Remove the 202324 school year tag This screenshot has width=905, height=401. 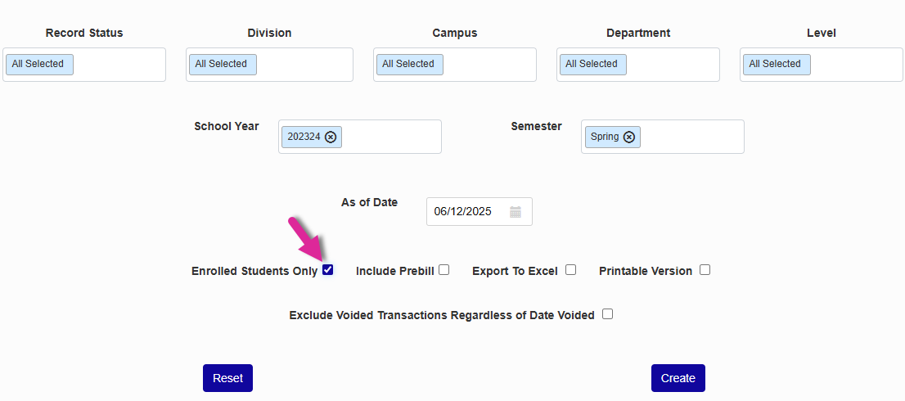(x=331, y=137)
